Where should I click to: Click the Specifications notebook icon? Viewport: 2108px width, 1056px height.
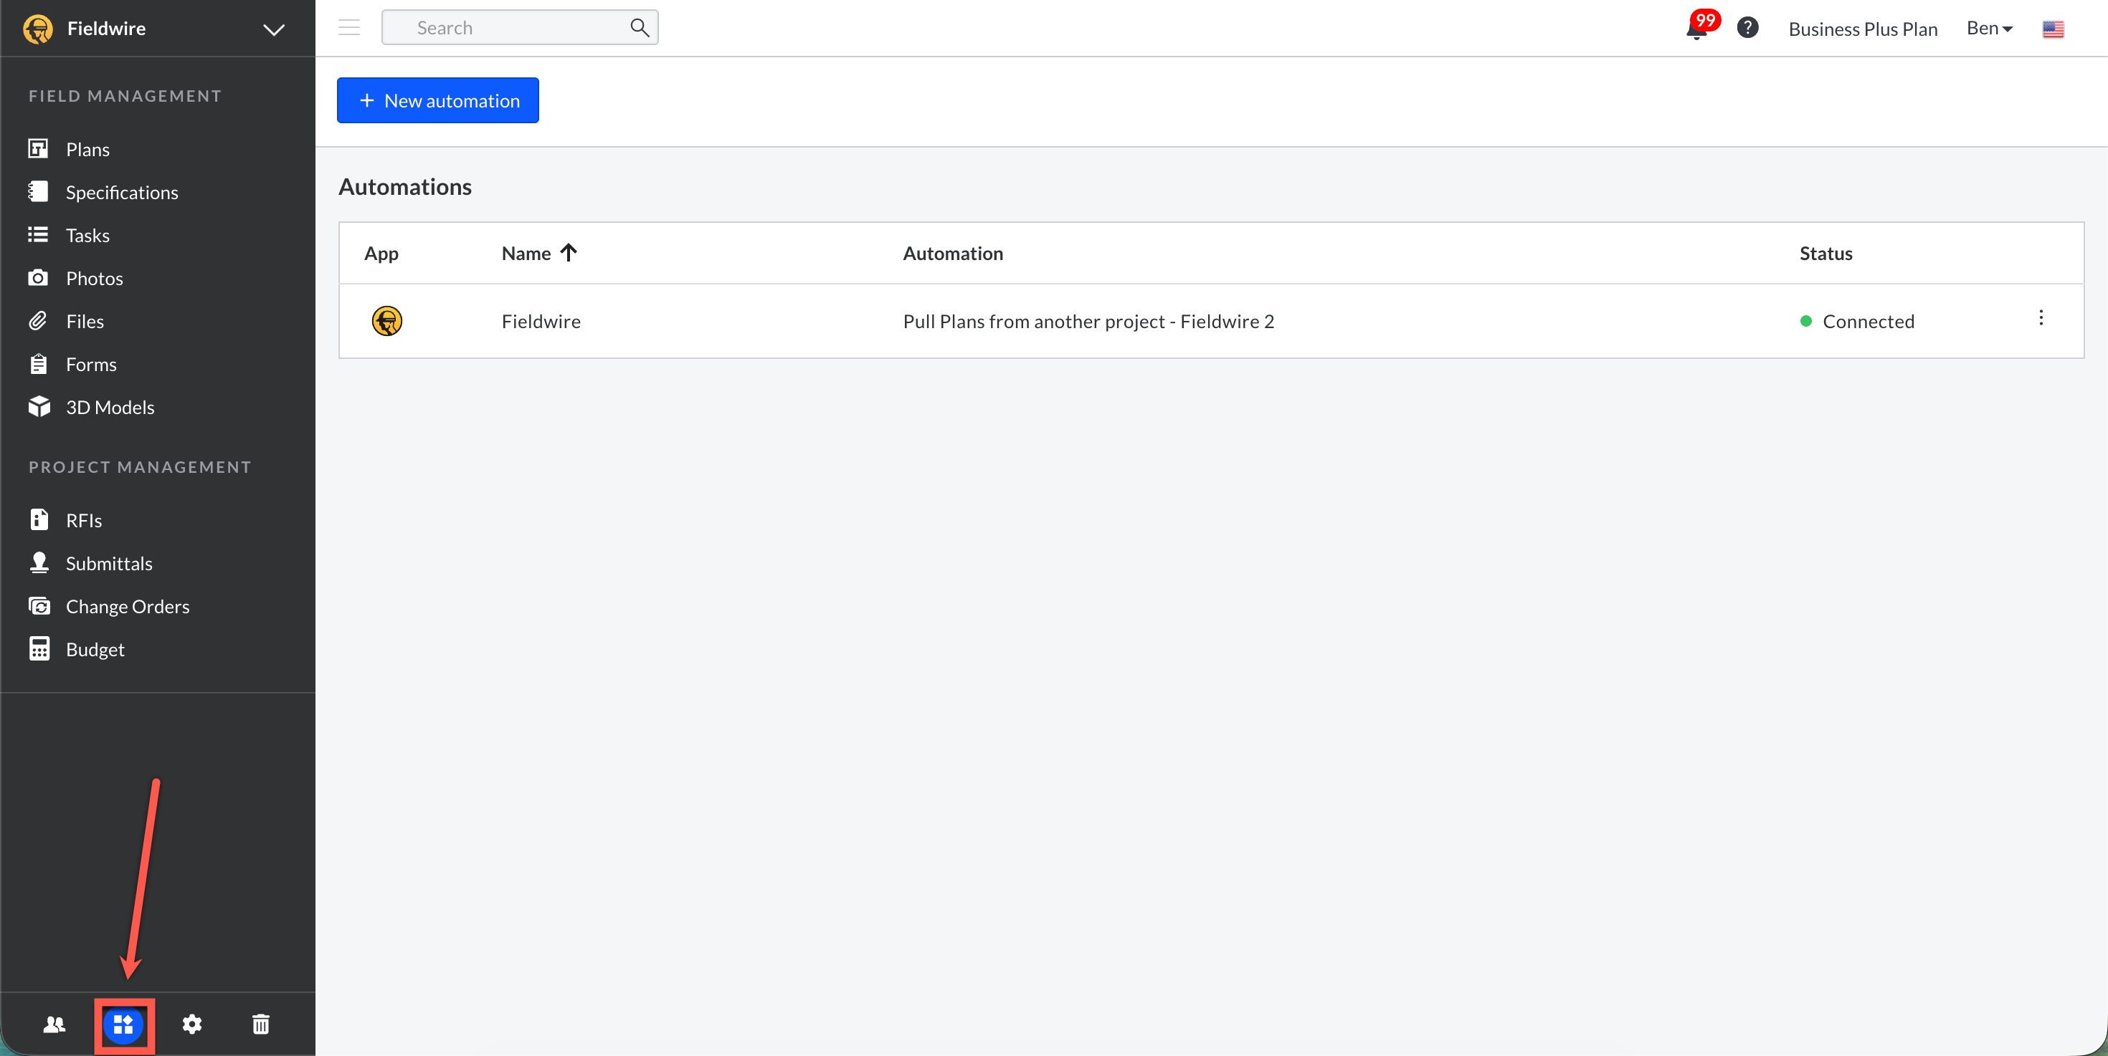coord(37,191)
